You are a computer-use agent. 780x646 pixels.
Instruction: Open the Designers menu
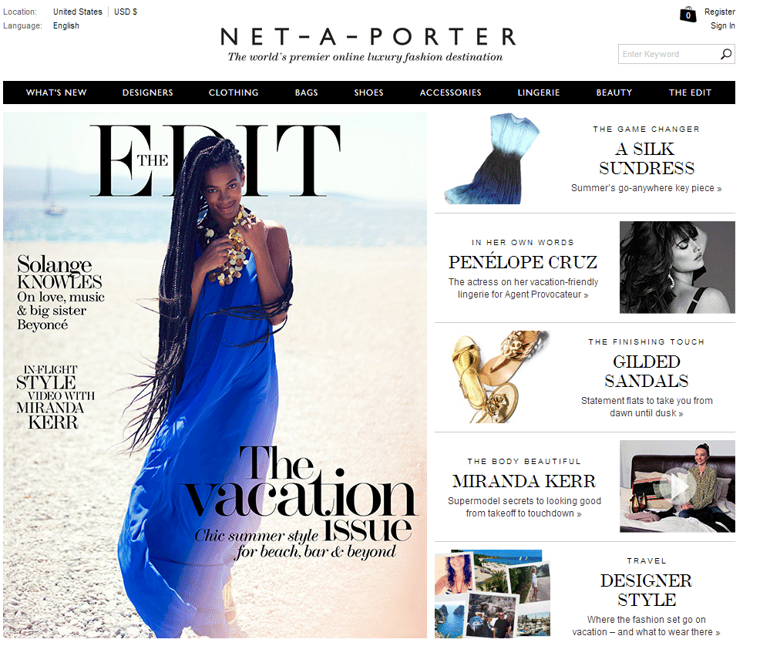click(x=148, y=93)
